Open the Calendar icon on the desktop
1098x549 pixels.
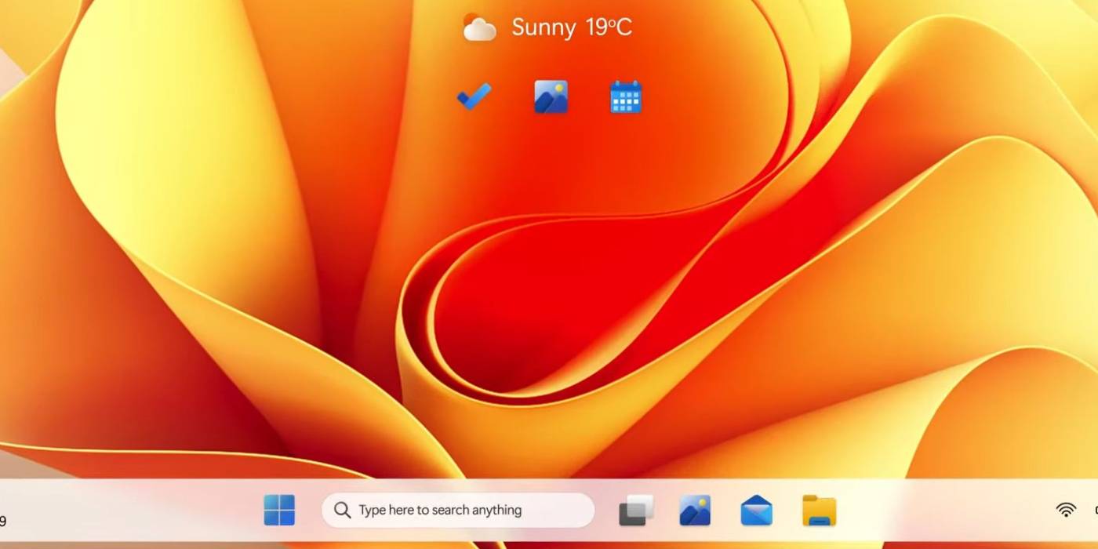coord(626,97)
